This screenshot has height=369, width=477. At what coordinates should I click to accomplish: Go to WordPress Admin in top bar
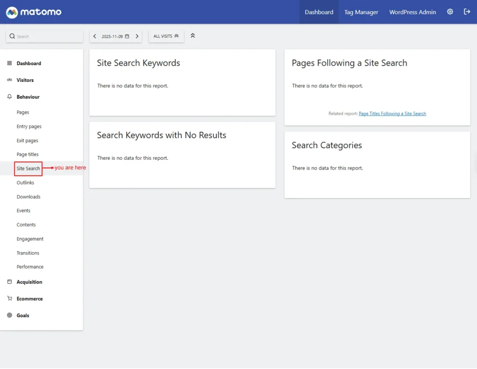click(x=412, y=12)
